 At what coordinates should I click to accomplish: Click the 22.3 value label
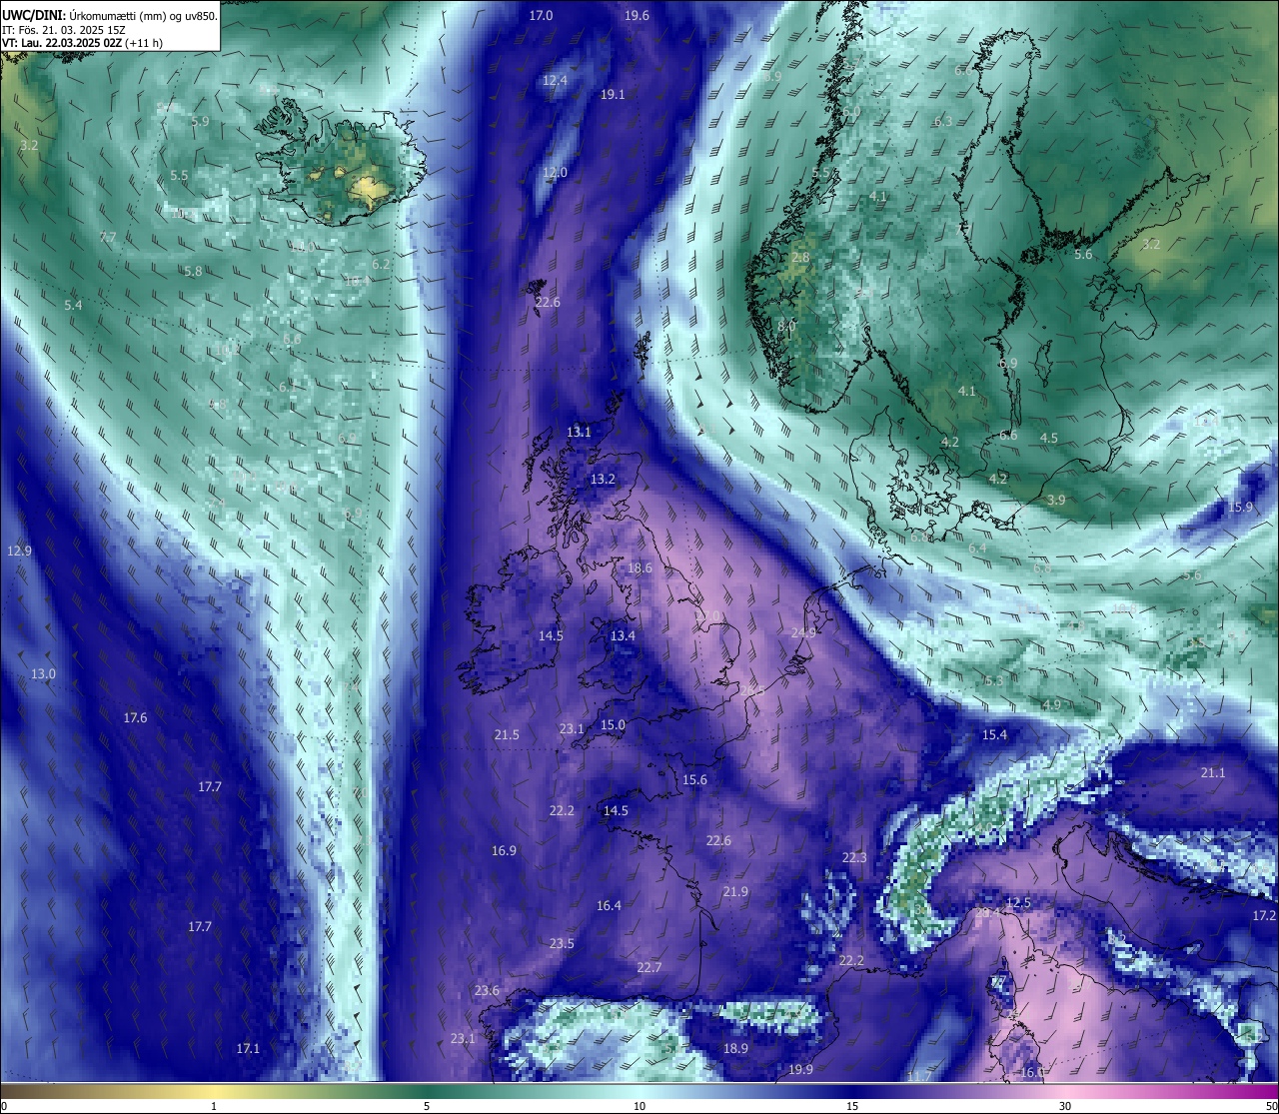point(854,858)
